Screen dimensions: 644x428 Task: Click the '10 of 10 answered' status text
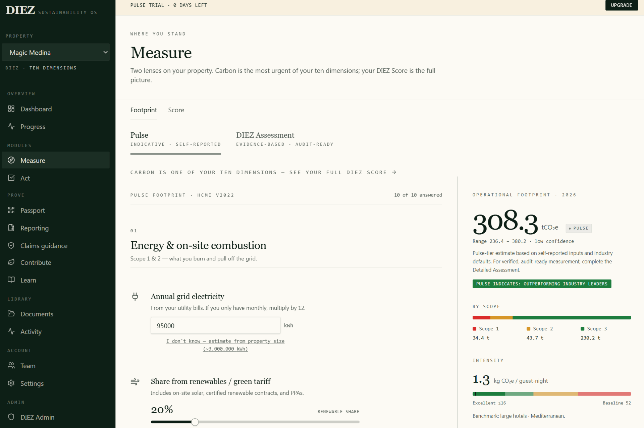[418, 195]
